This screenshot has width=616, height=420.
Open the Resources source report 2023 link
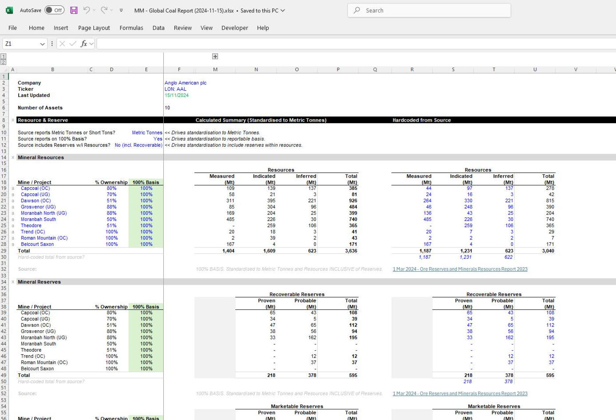click(460, 269)
